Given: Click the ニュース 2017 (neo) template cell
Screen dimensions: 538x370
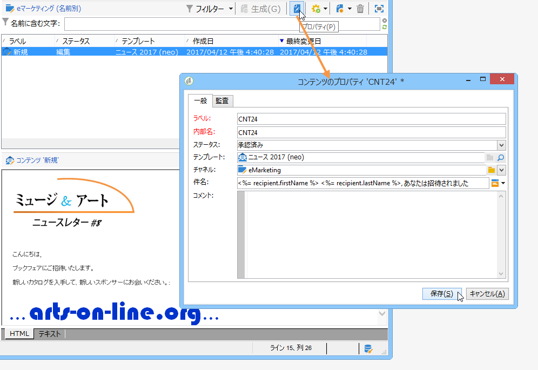Looking at the screenshot, I should tap(147, 52).
